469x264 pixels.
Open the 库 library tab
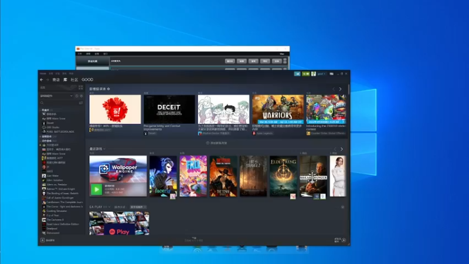point(65,80)
